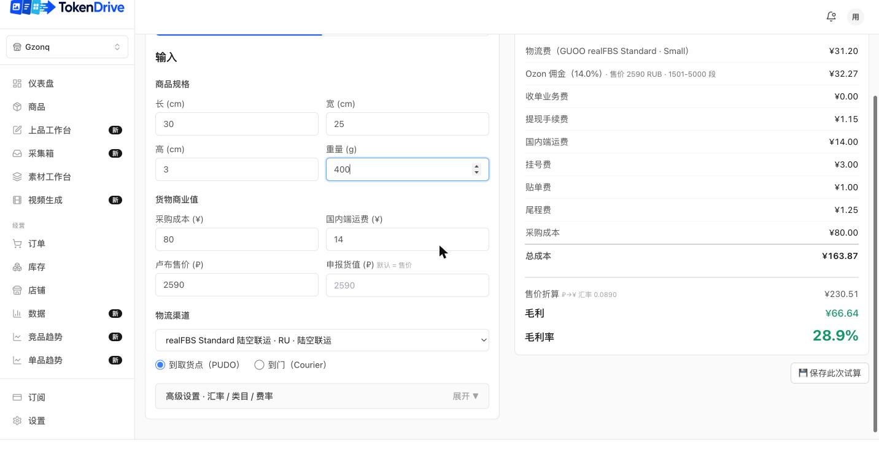Click the Ozon 佣金 (14.0%) row label

(x=563, y=74)
